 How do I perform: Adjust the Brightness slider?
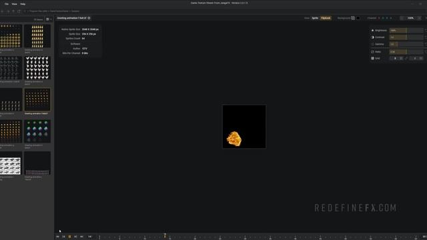point(406,31)
